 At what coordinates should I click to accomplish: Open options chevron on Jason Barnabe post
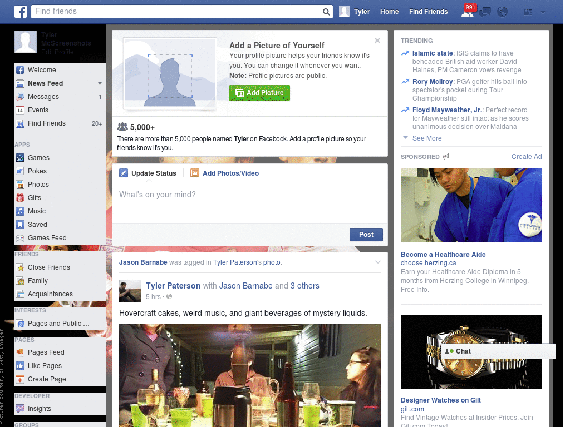click(378, 262)
